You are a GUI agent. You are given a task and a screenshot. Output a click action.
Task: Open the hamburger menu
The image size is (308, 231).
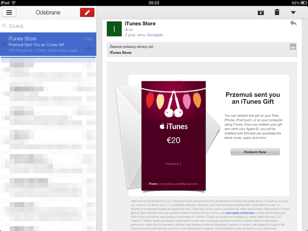[x=9, y=12]
